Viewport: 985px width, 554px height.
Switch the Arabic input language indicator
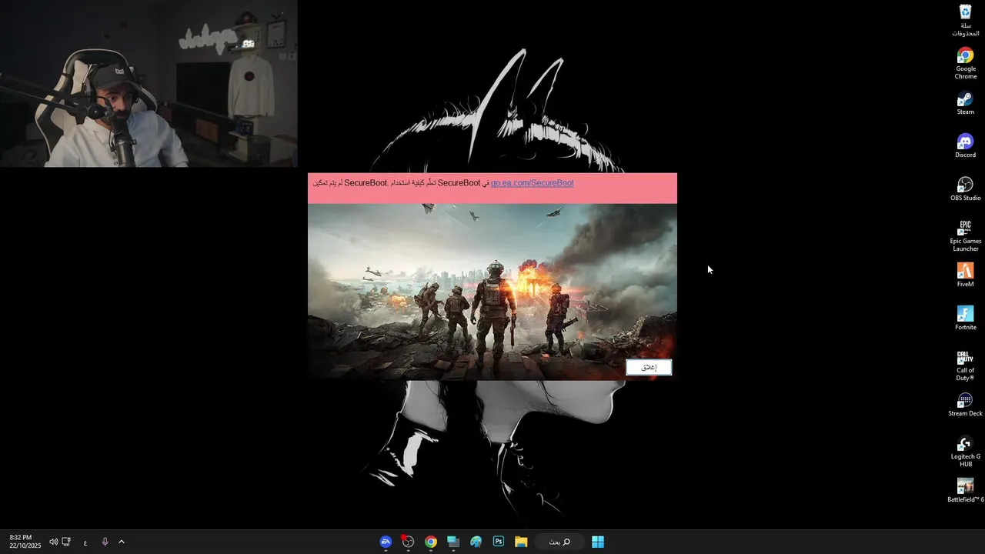[x=85, y=542]
